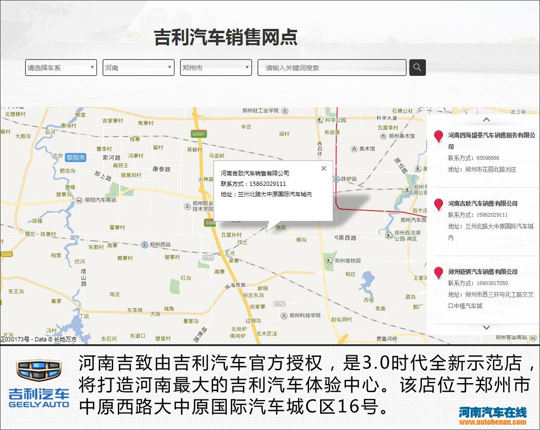This screenshot has height=430, width=540.
Task: Click the blue 荥阳市 city label
Action: [x=76, y=158]
